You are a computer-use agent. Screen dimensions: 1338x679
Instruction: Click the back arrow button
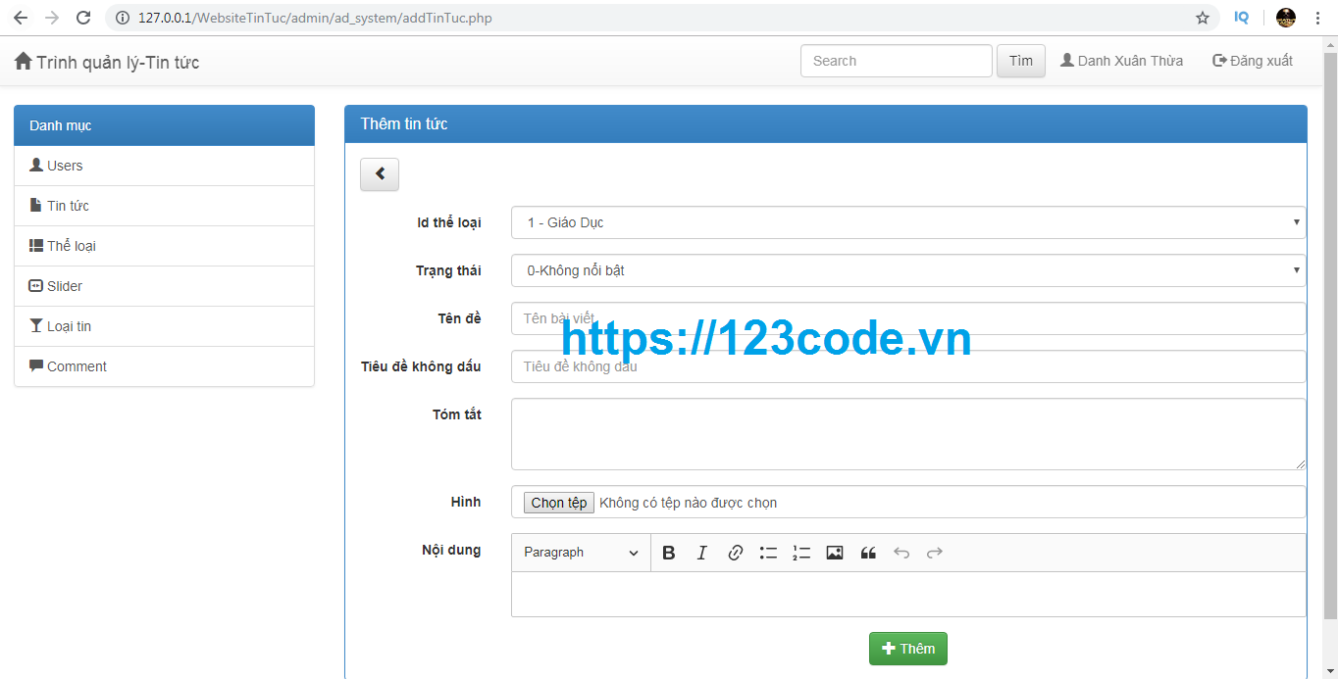coord(380,174)
